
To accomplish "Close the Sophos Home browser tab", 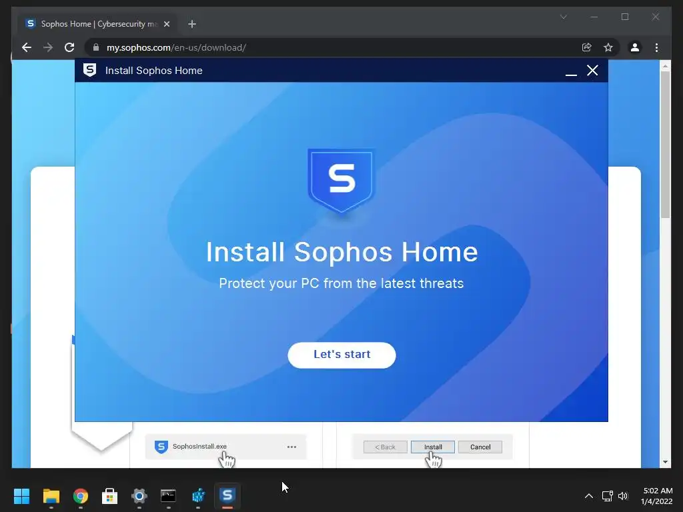I will (166, 24).
